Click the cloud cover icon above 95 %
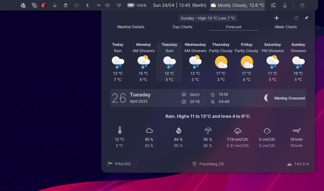324x191 pixels. tap(149, 131)
